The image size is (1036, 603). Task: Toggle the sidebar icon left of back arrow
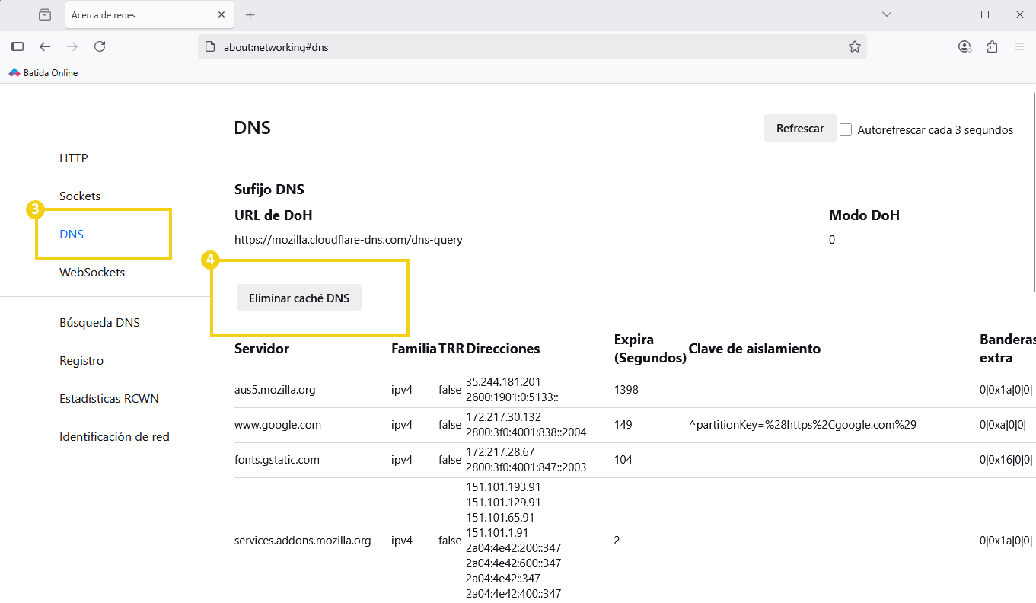[x=17, y=46]
